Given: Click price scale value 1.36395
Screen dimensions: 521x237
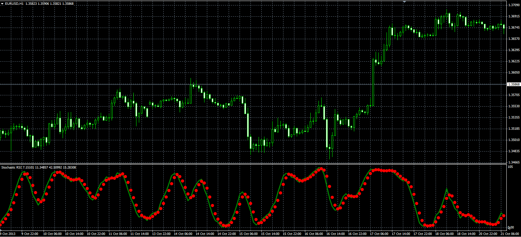Looking at the screenshot, I should (514, 50).
